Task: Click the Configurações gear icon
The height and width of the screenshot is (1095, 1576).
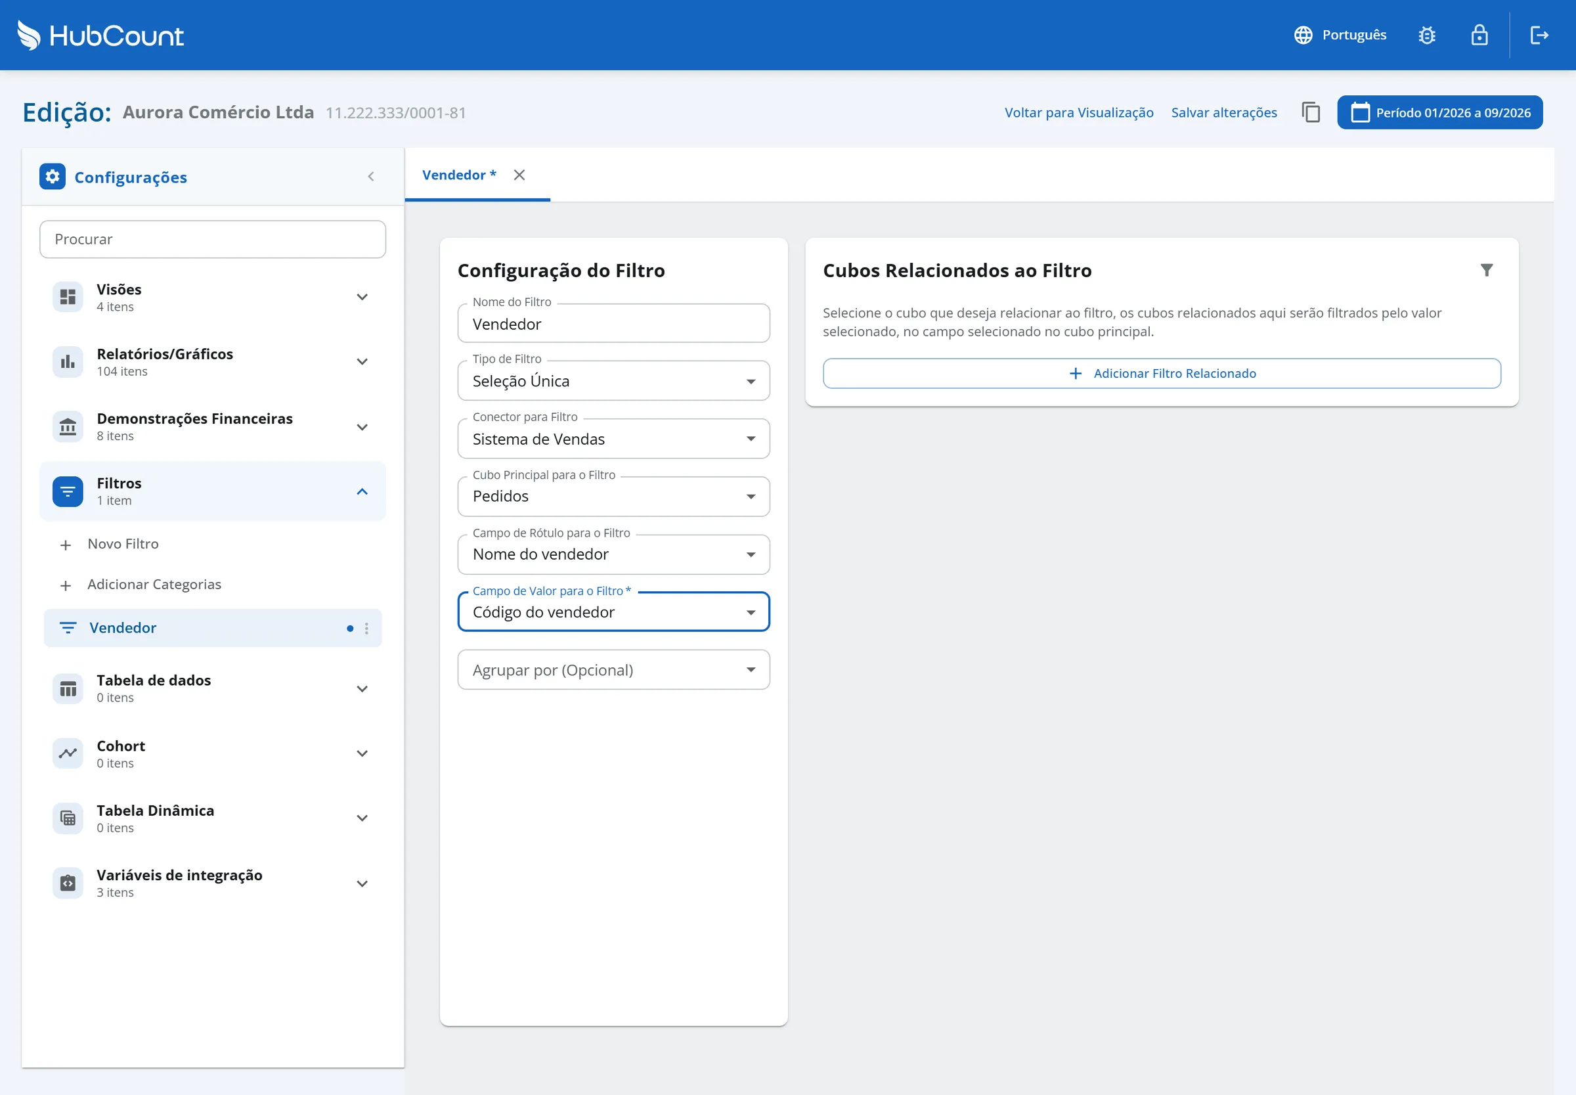Action: point(52,176)
